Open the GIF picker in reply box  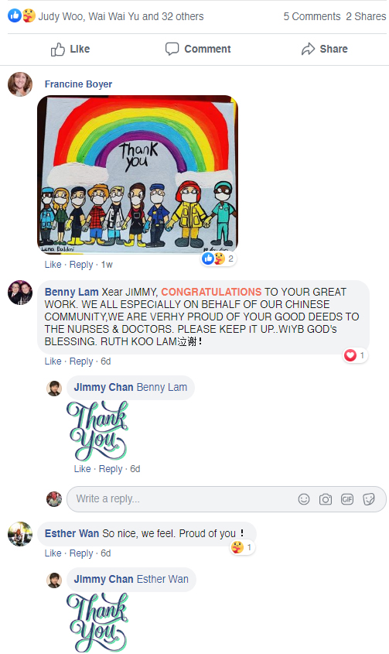pos(347,499)
